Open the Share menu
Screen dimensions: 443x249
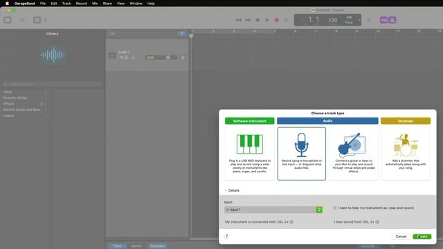pyautogui.click(x=107, y=3)
